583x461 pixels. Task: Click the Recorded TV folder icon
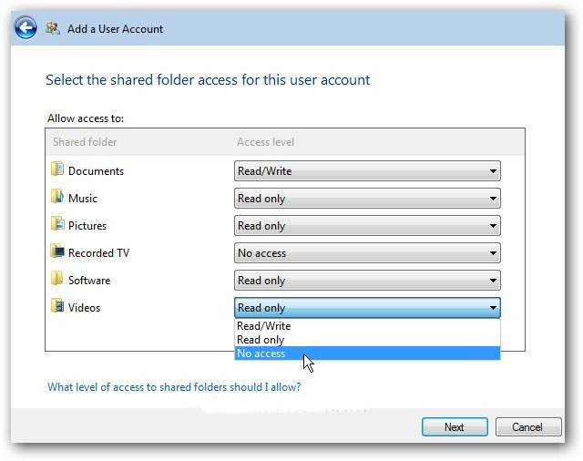(x=57, y=251)
